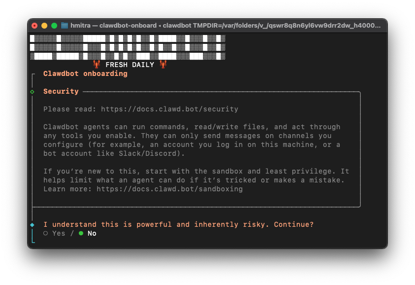Viewport: 415px width, 285px height.
Task: Select the No option
Action: point(92,233)
